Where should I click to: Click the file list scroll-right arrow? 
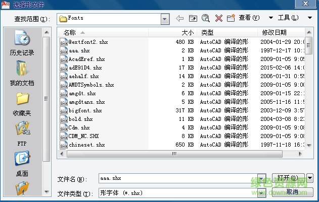[300, 154]
